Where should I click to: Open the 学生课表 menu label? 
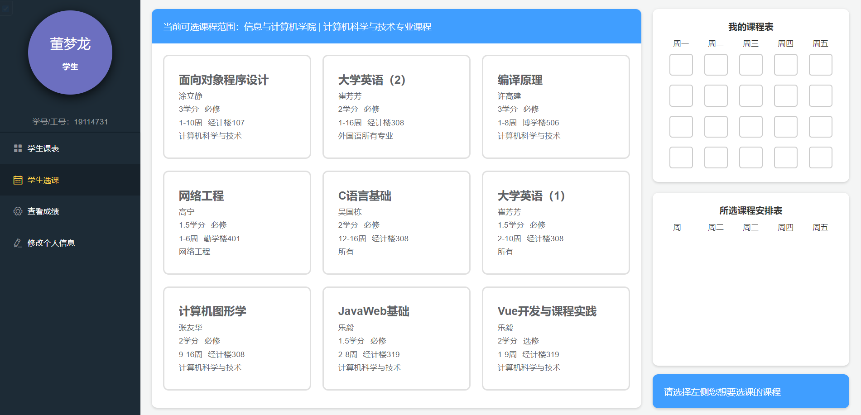(x=43, y=148)
